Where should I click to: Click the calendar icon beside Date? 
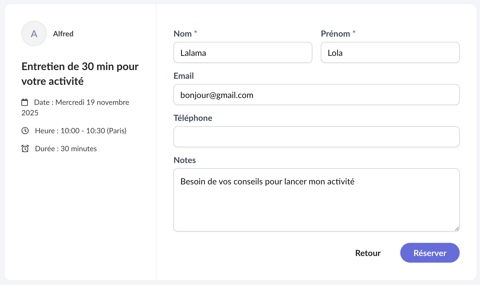[x=25, y=102]
